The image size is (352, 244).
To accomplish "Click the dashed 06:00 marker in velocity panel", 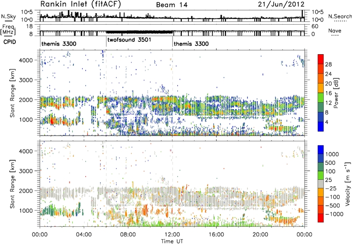I will coord(106,184).
